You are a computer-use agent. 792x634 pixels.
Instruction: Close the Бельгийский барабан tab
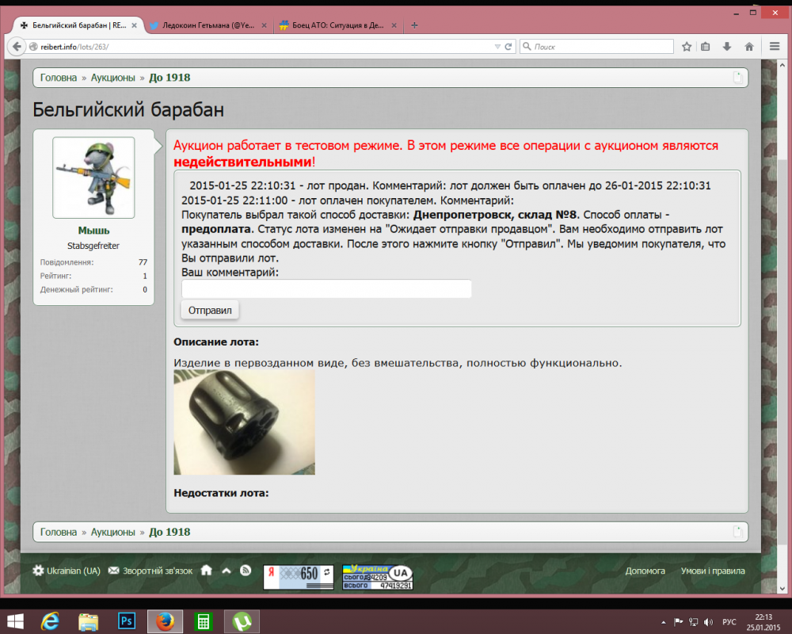134,25
